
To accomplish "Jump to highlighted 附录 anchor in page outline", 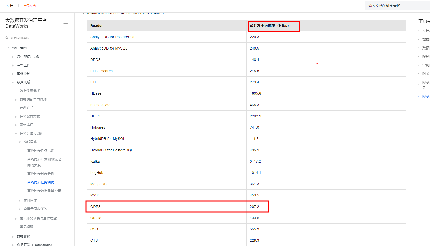I will (x=426, y=96).
